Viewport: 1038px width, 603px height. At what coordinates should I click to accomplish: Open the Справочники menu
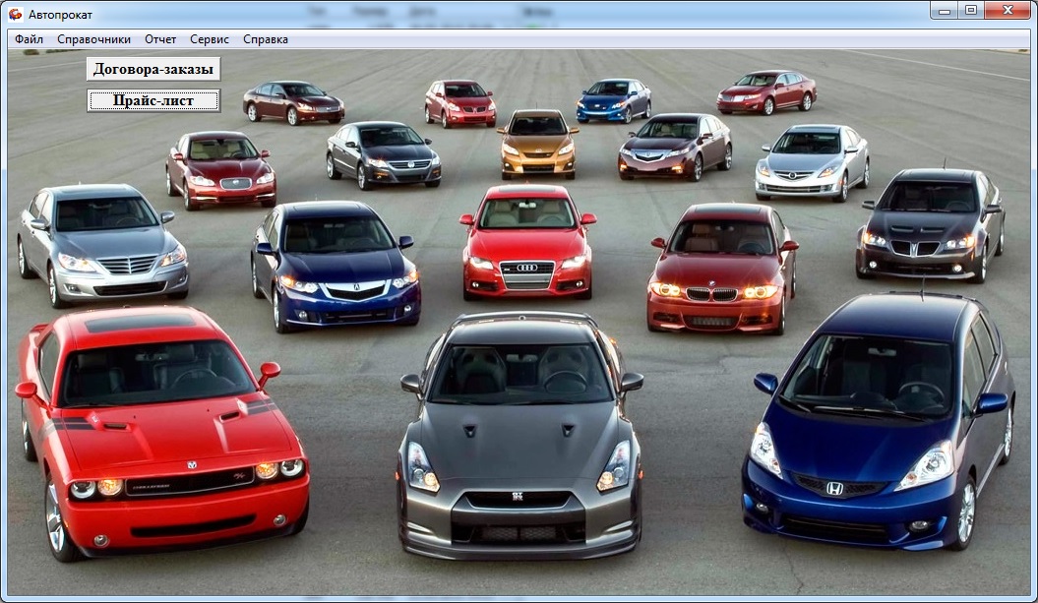point(94,39)
